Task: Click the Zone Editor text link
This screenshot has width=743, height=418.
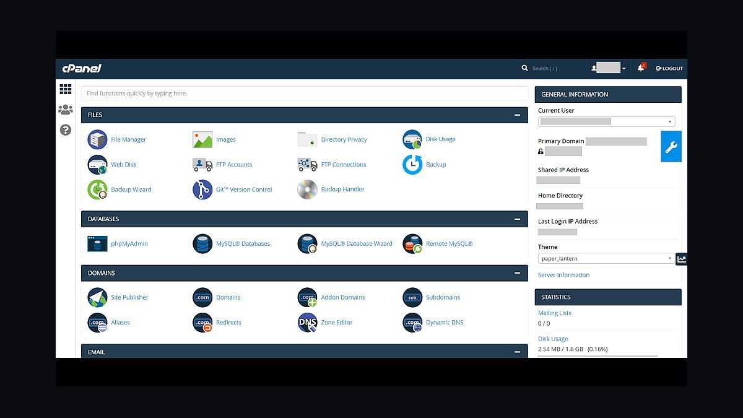Action: (x=337, y=323)
